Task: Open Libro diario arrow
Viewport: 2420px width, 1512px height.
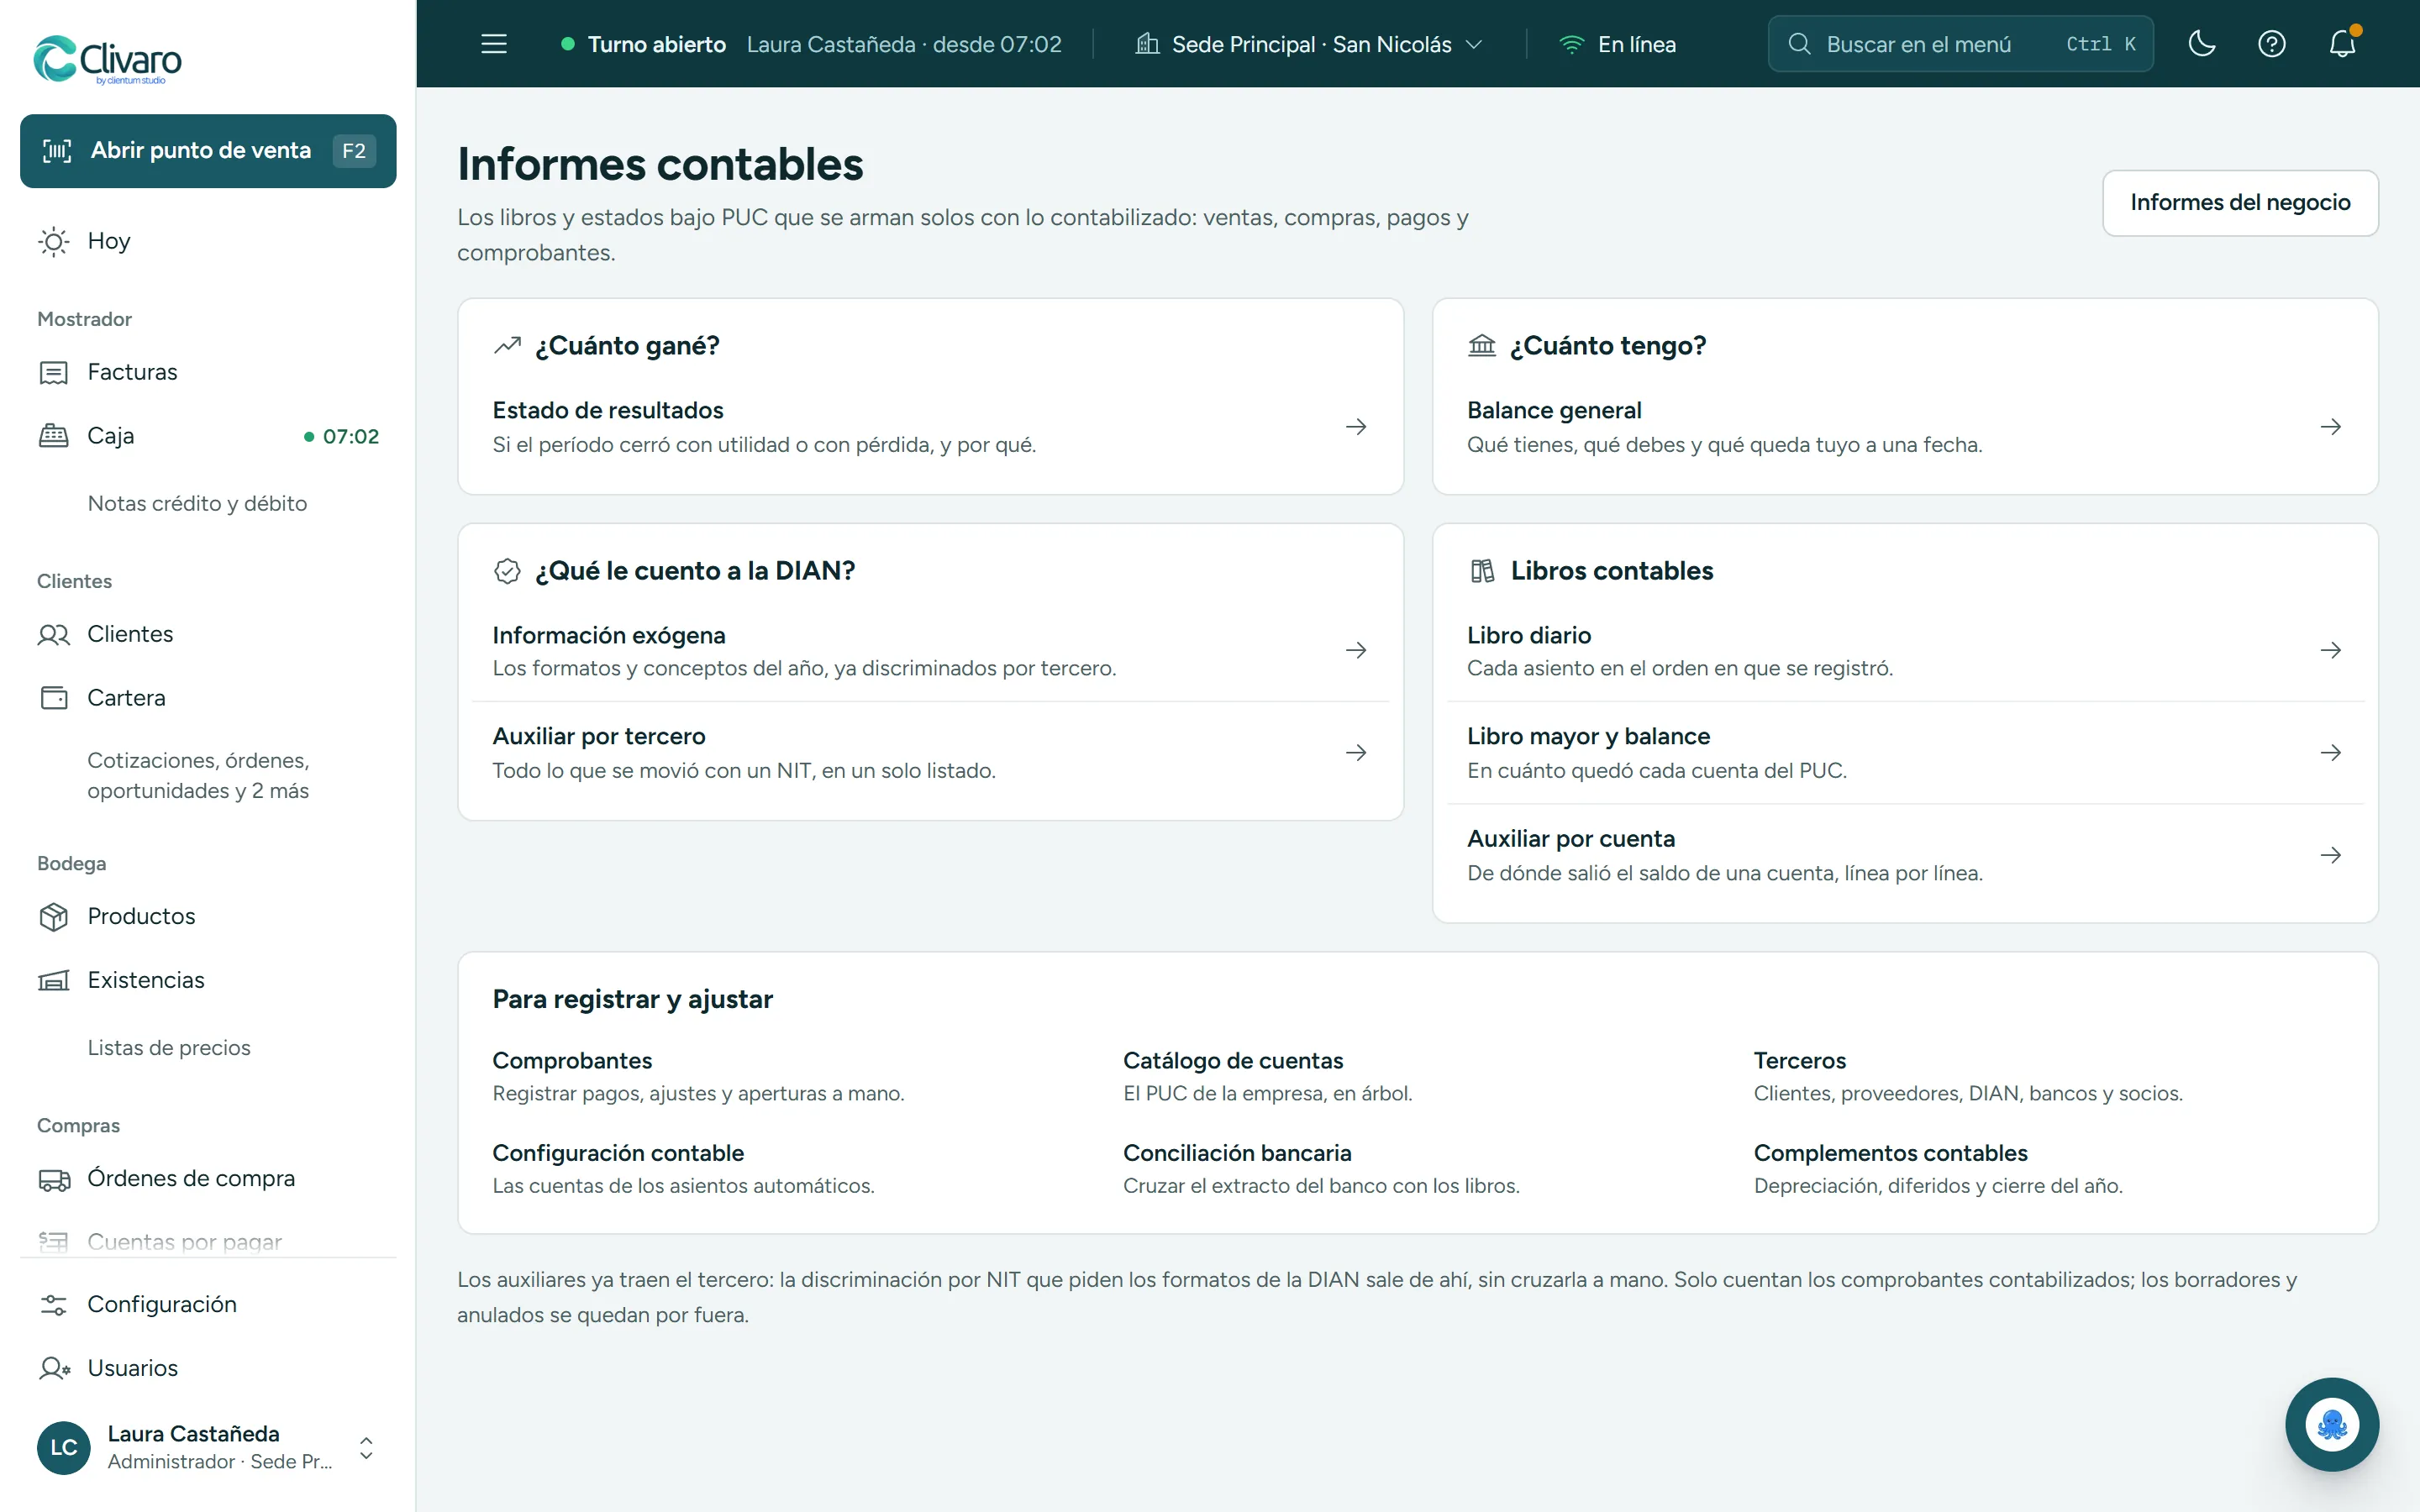Action: 2331,650
